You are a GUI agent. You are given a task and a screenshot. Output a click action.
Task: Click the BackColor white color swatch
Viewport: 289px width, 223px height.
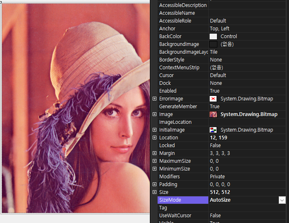pos(213,36)
